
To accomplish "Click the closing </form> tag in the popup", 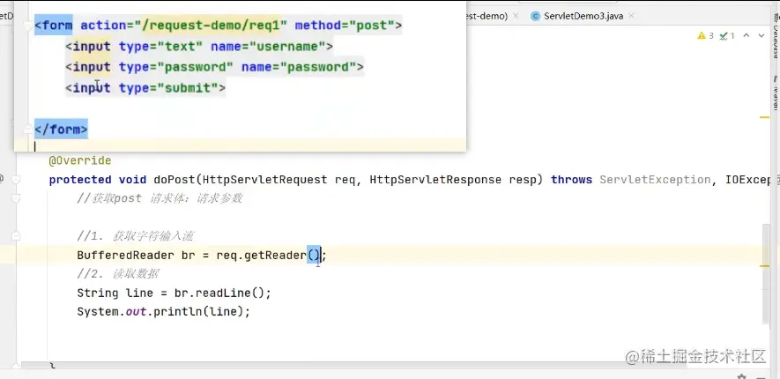I will (61, 130).
